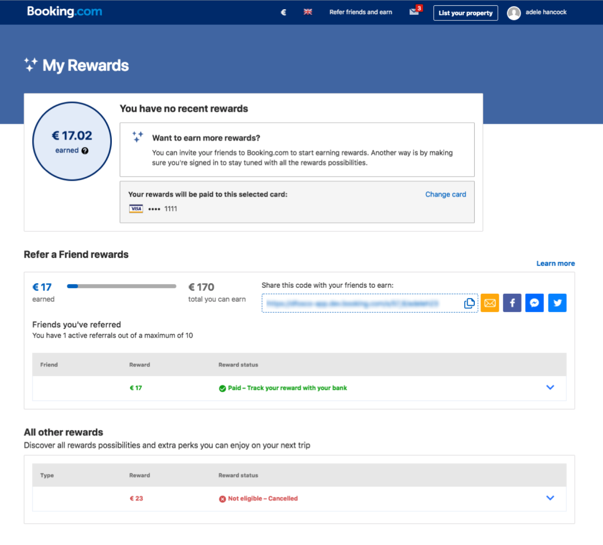603x545 pixels.
Task: Share referral code on Twitter
Action: click(x=557, y=303)
